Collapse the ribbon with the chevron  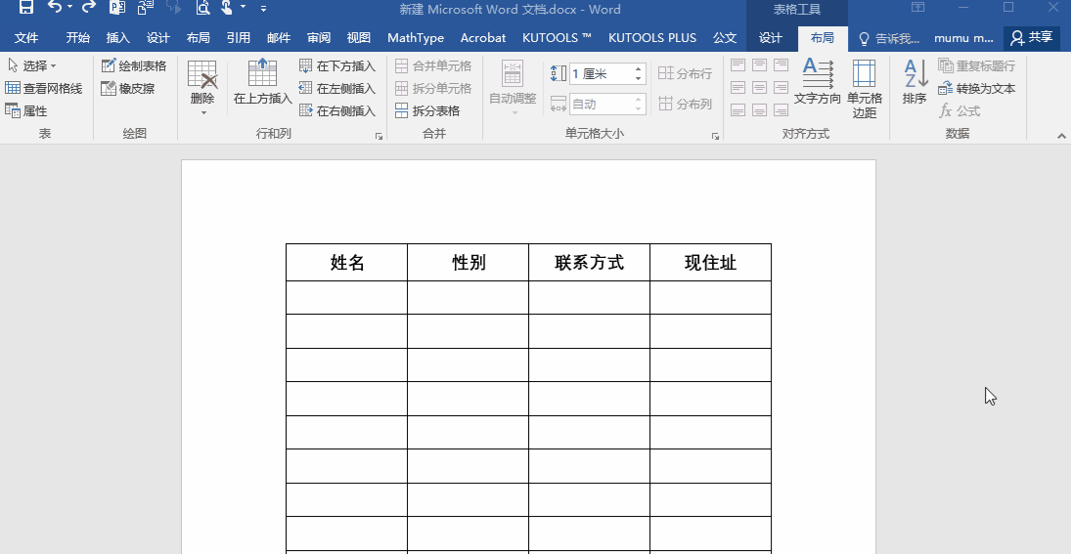tap(1061, 137)
